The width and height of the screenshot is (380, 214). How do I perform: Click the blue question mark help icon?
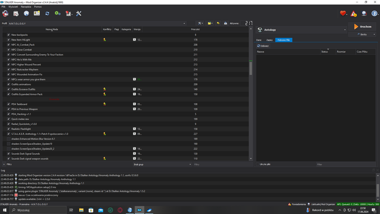tap(374, 13)
